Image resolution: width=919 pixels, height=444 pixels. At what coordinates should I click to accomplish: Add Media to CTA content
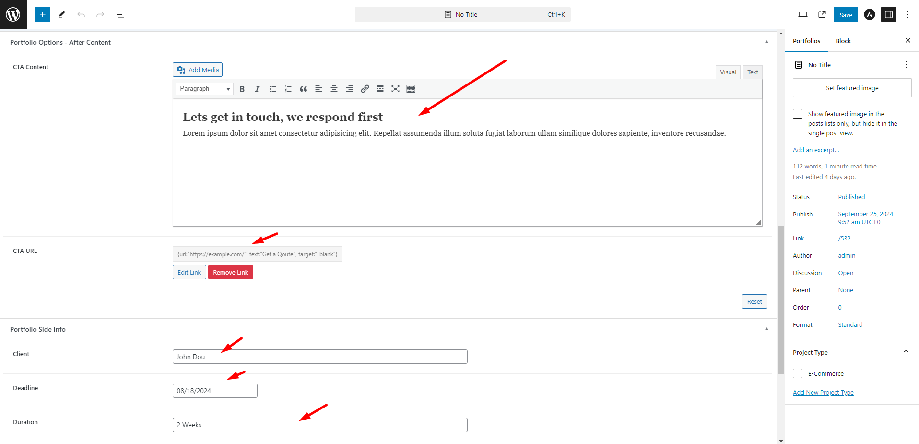198,70
